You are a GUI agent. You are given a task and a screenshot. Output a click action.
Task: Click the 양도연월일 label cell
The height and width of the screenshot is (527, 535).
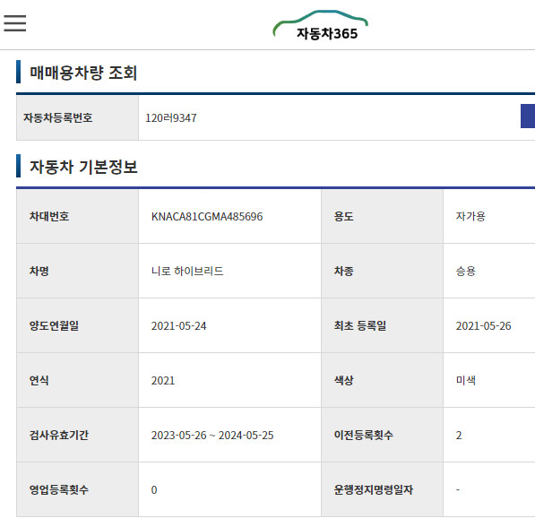pos(77,325)
